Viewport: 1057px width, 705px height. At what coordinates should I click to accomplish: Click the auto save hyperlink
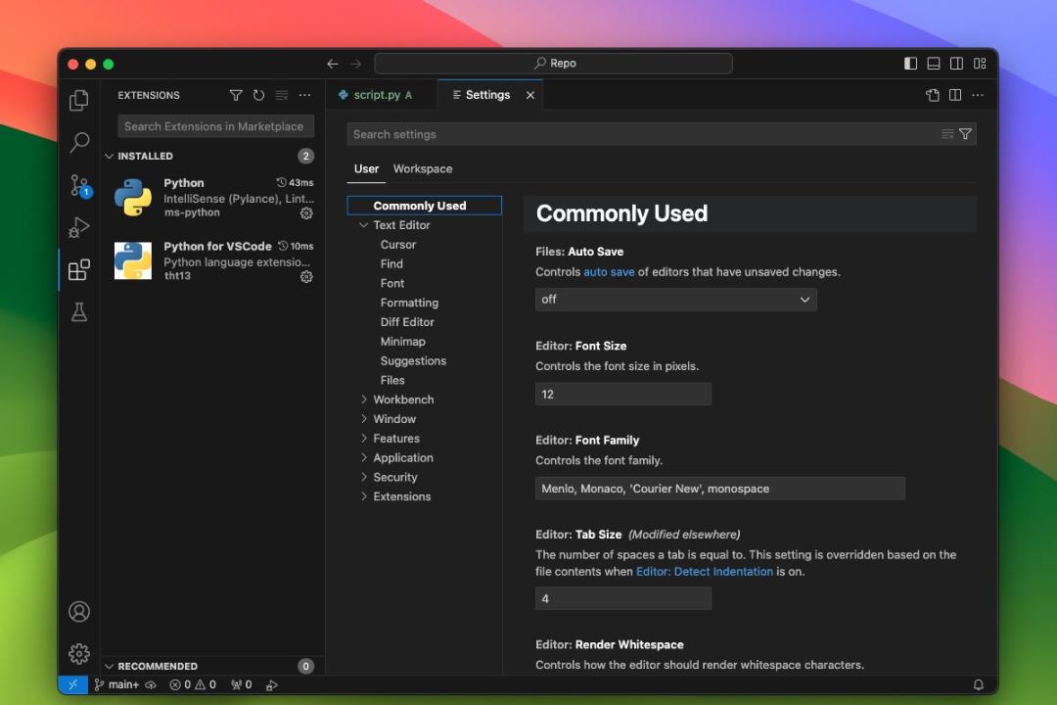(x=609, y=272)
